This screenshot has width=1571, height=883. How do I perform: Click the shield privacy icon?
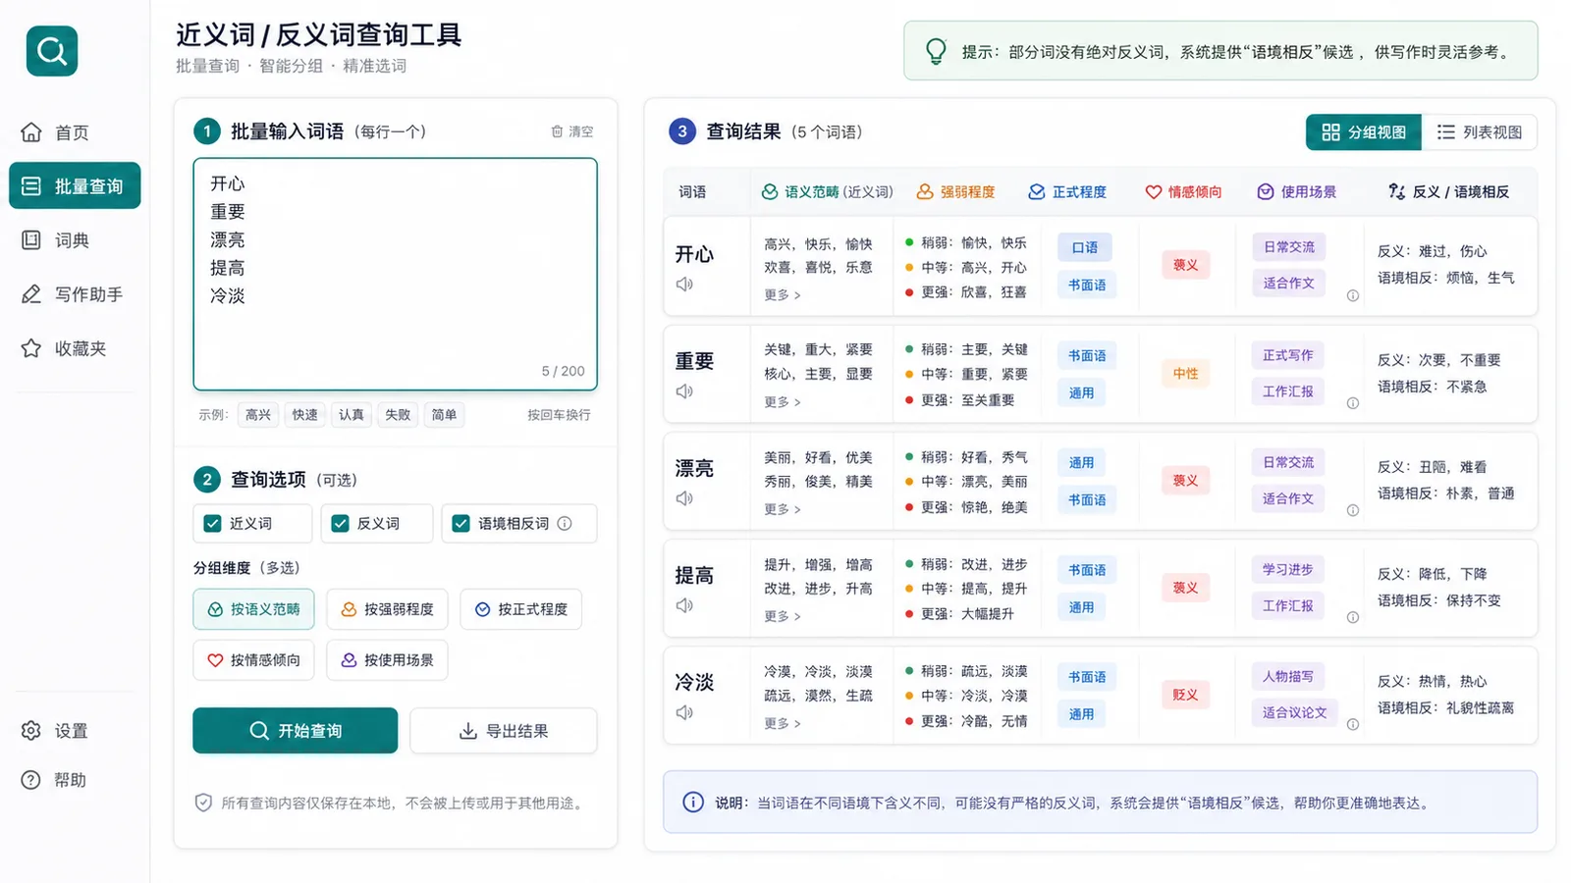203,803
